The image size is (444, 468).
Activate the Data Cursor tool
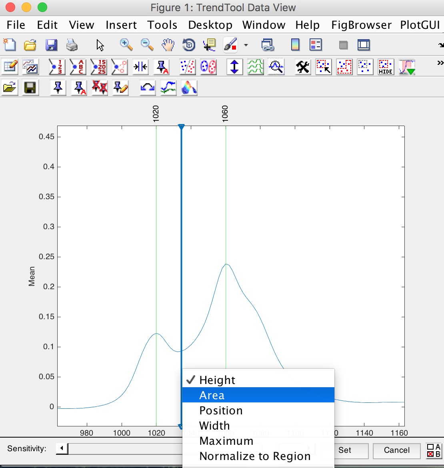tap(209, 45)
